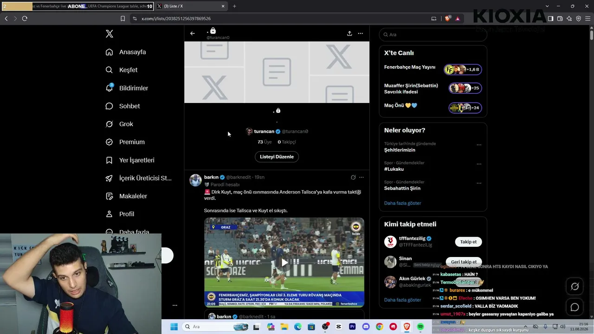Join the Fenerbahçe Maç Yayını live
The height and width of the screenshot is (334, 594).
pyautogui.click(x=433, y=70)
